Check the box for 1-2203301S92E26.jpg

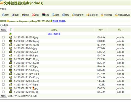3,37
